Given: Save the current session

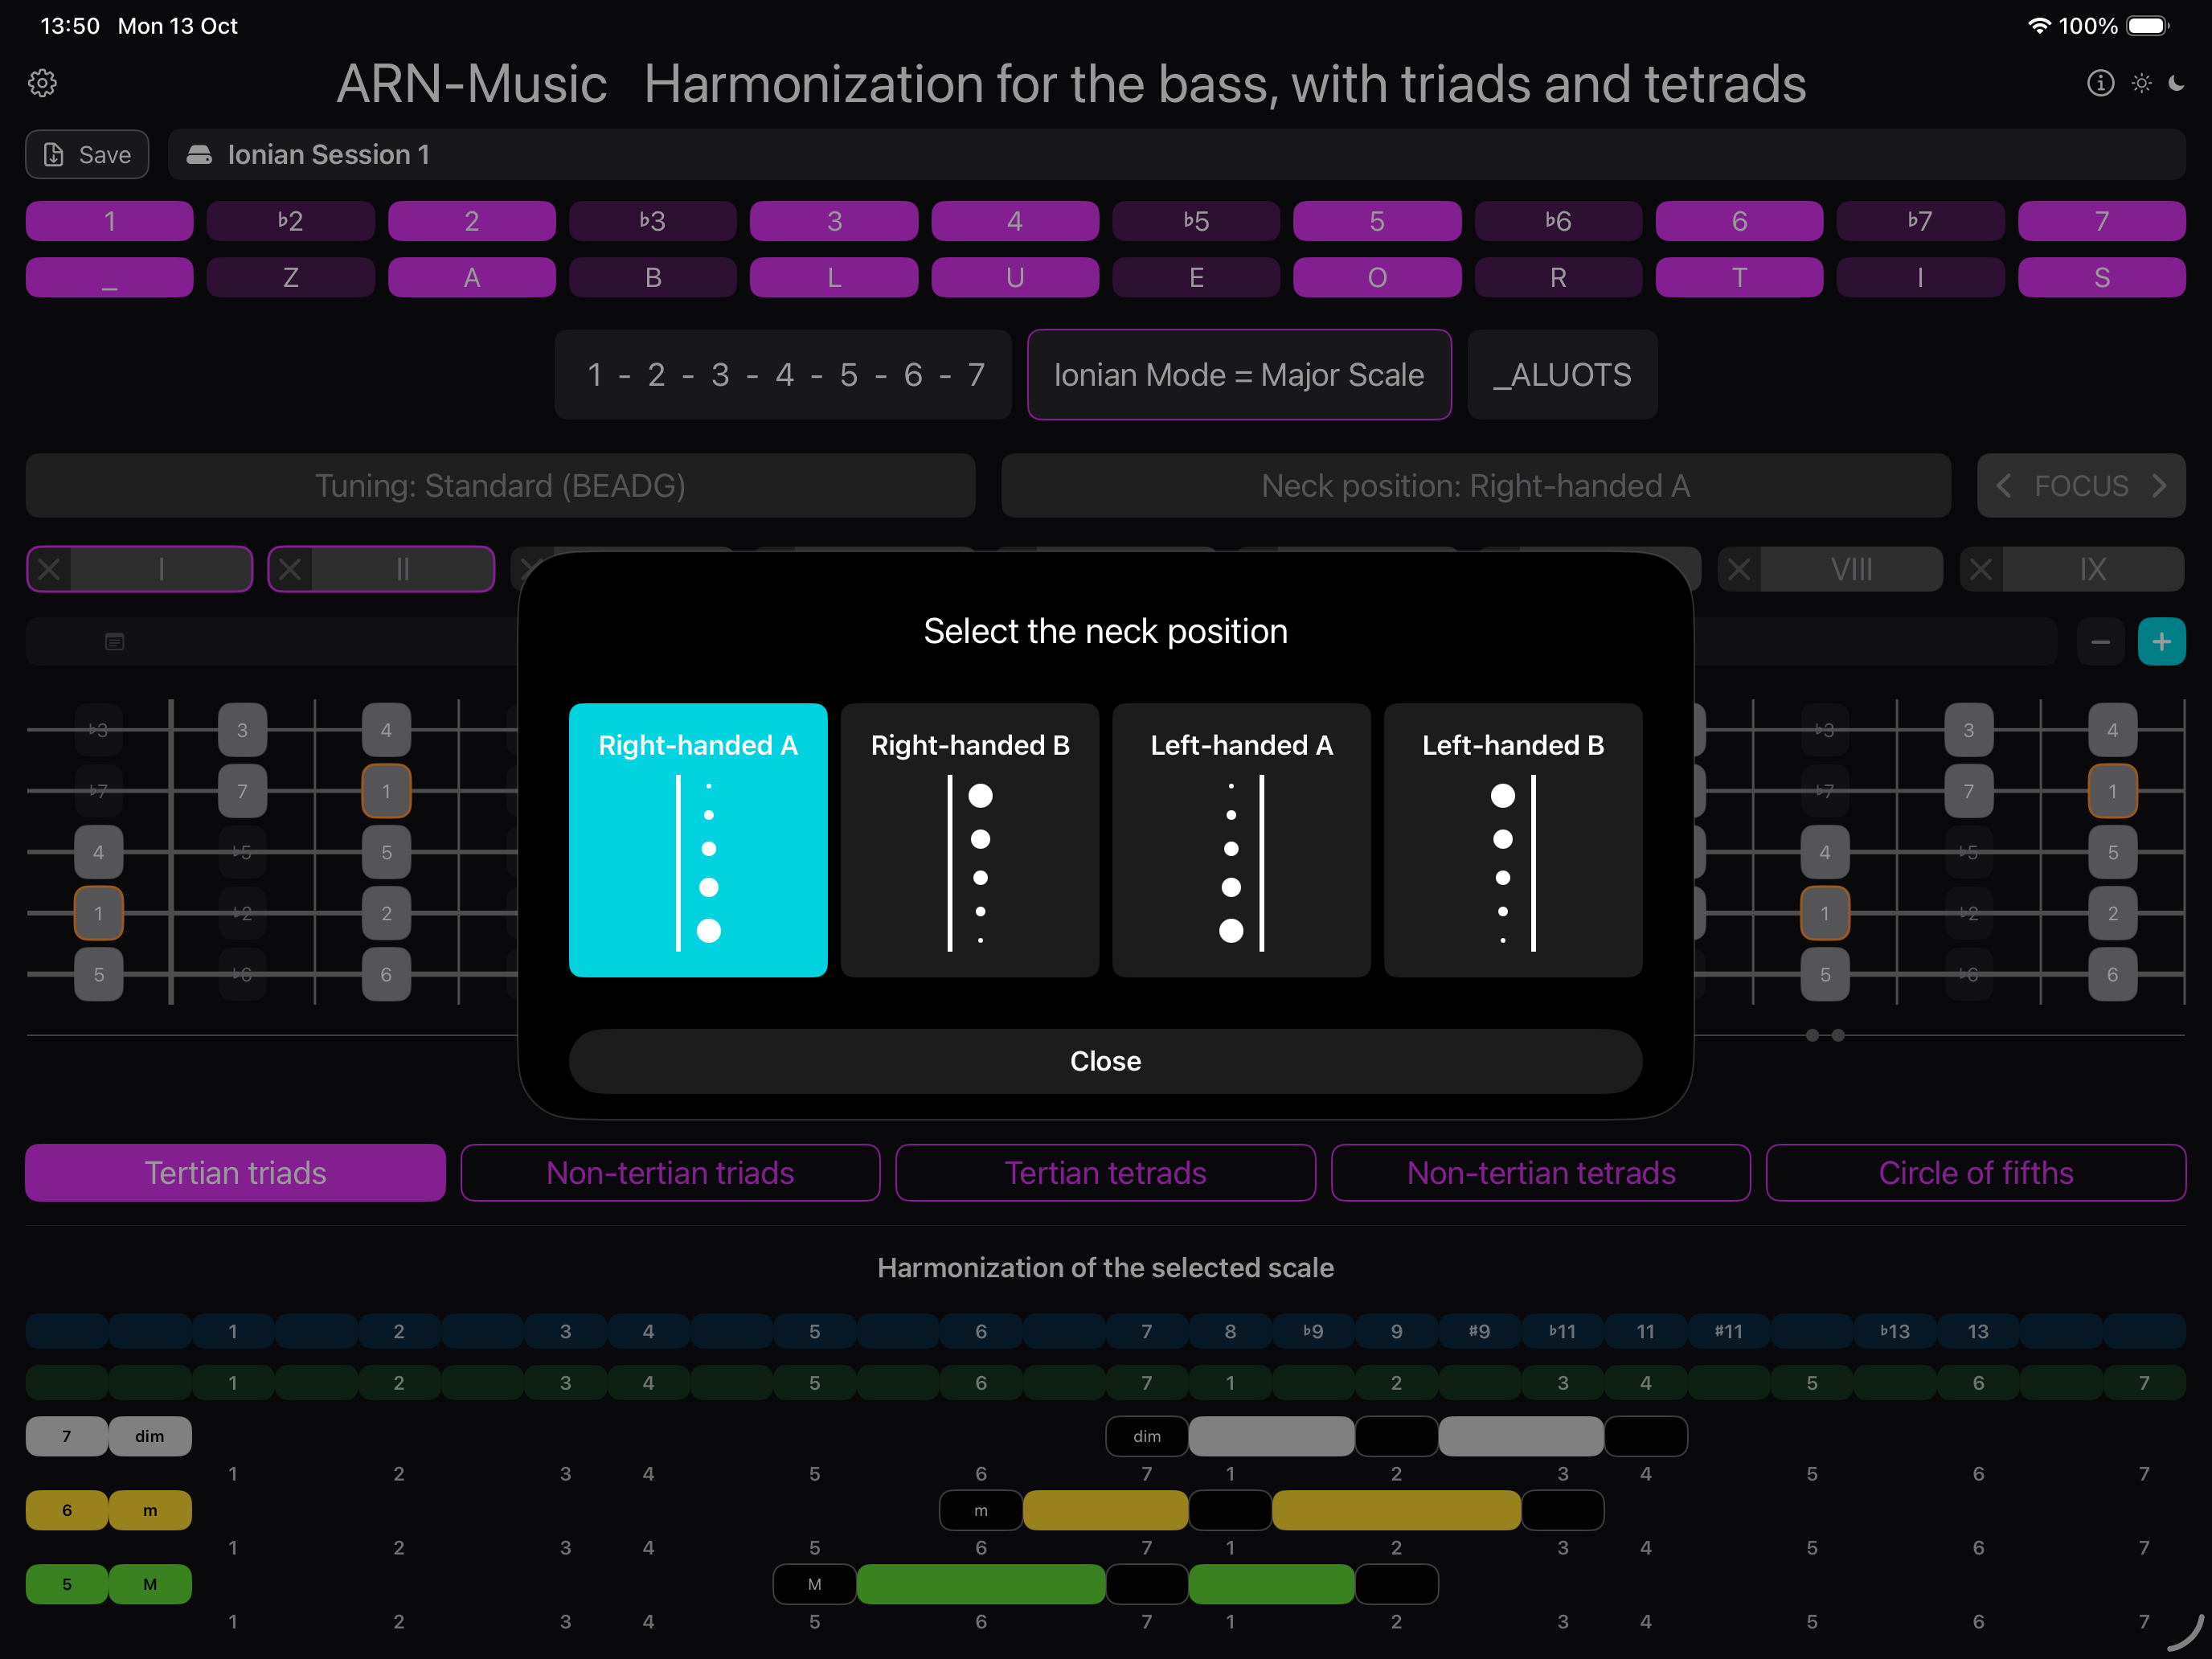Looking at the screenshot, I should coord(87,154).
